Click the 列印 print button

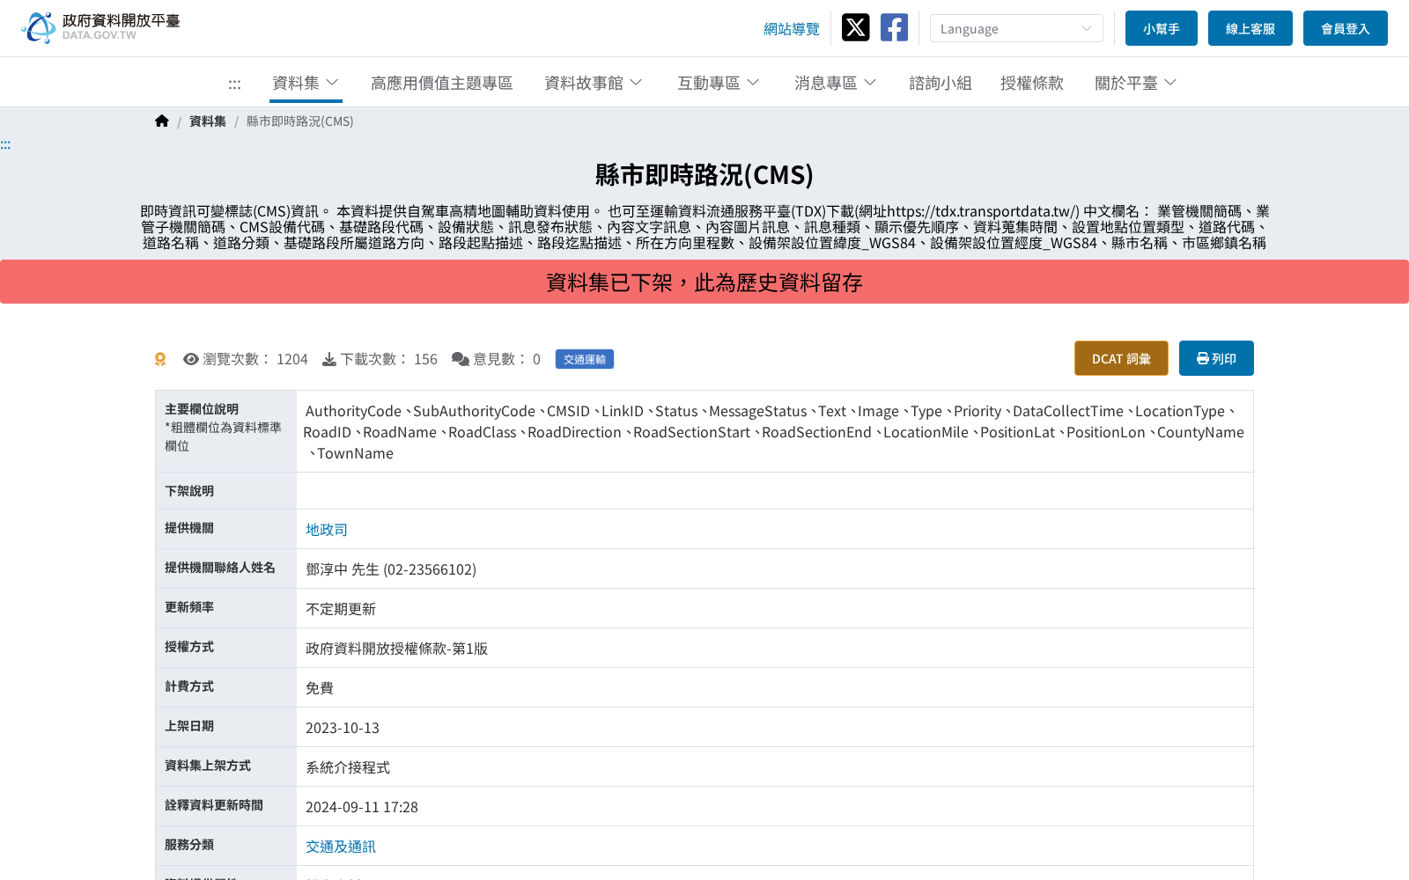(x=1216, y=358)
